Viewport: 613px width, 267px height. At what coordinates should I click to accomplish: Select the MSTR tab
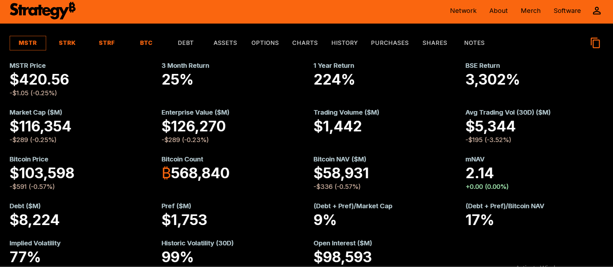click(x=28, y=43)
